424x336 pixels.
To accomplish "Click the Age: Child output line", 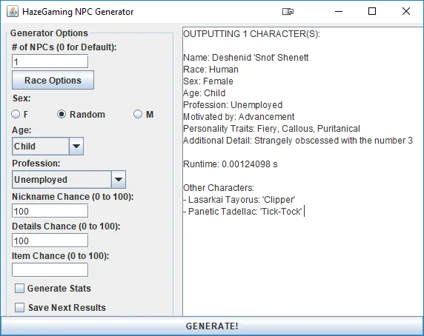I will [205, 93].
